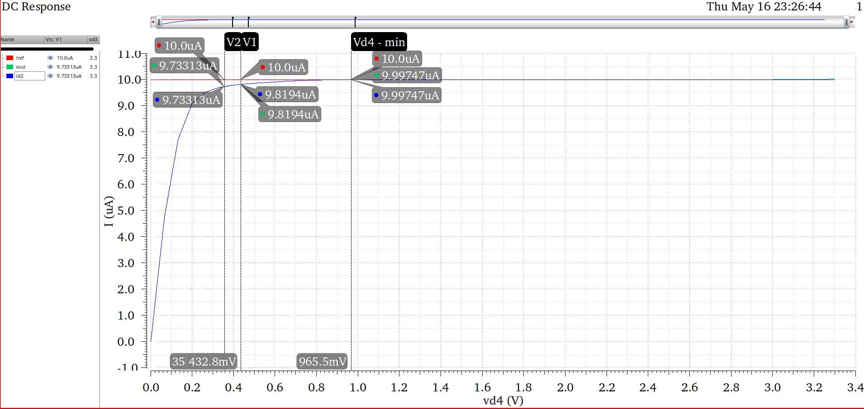Click the vd4 (V) x-axis label

pos(503,400)
